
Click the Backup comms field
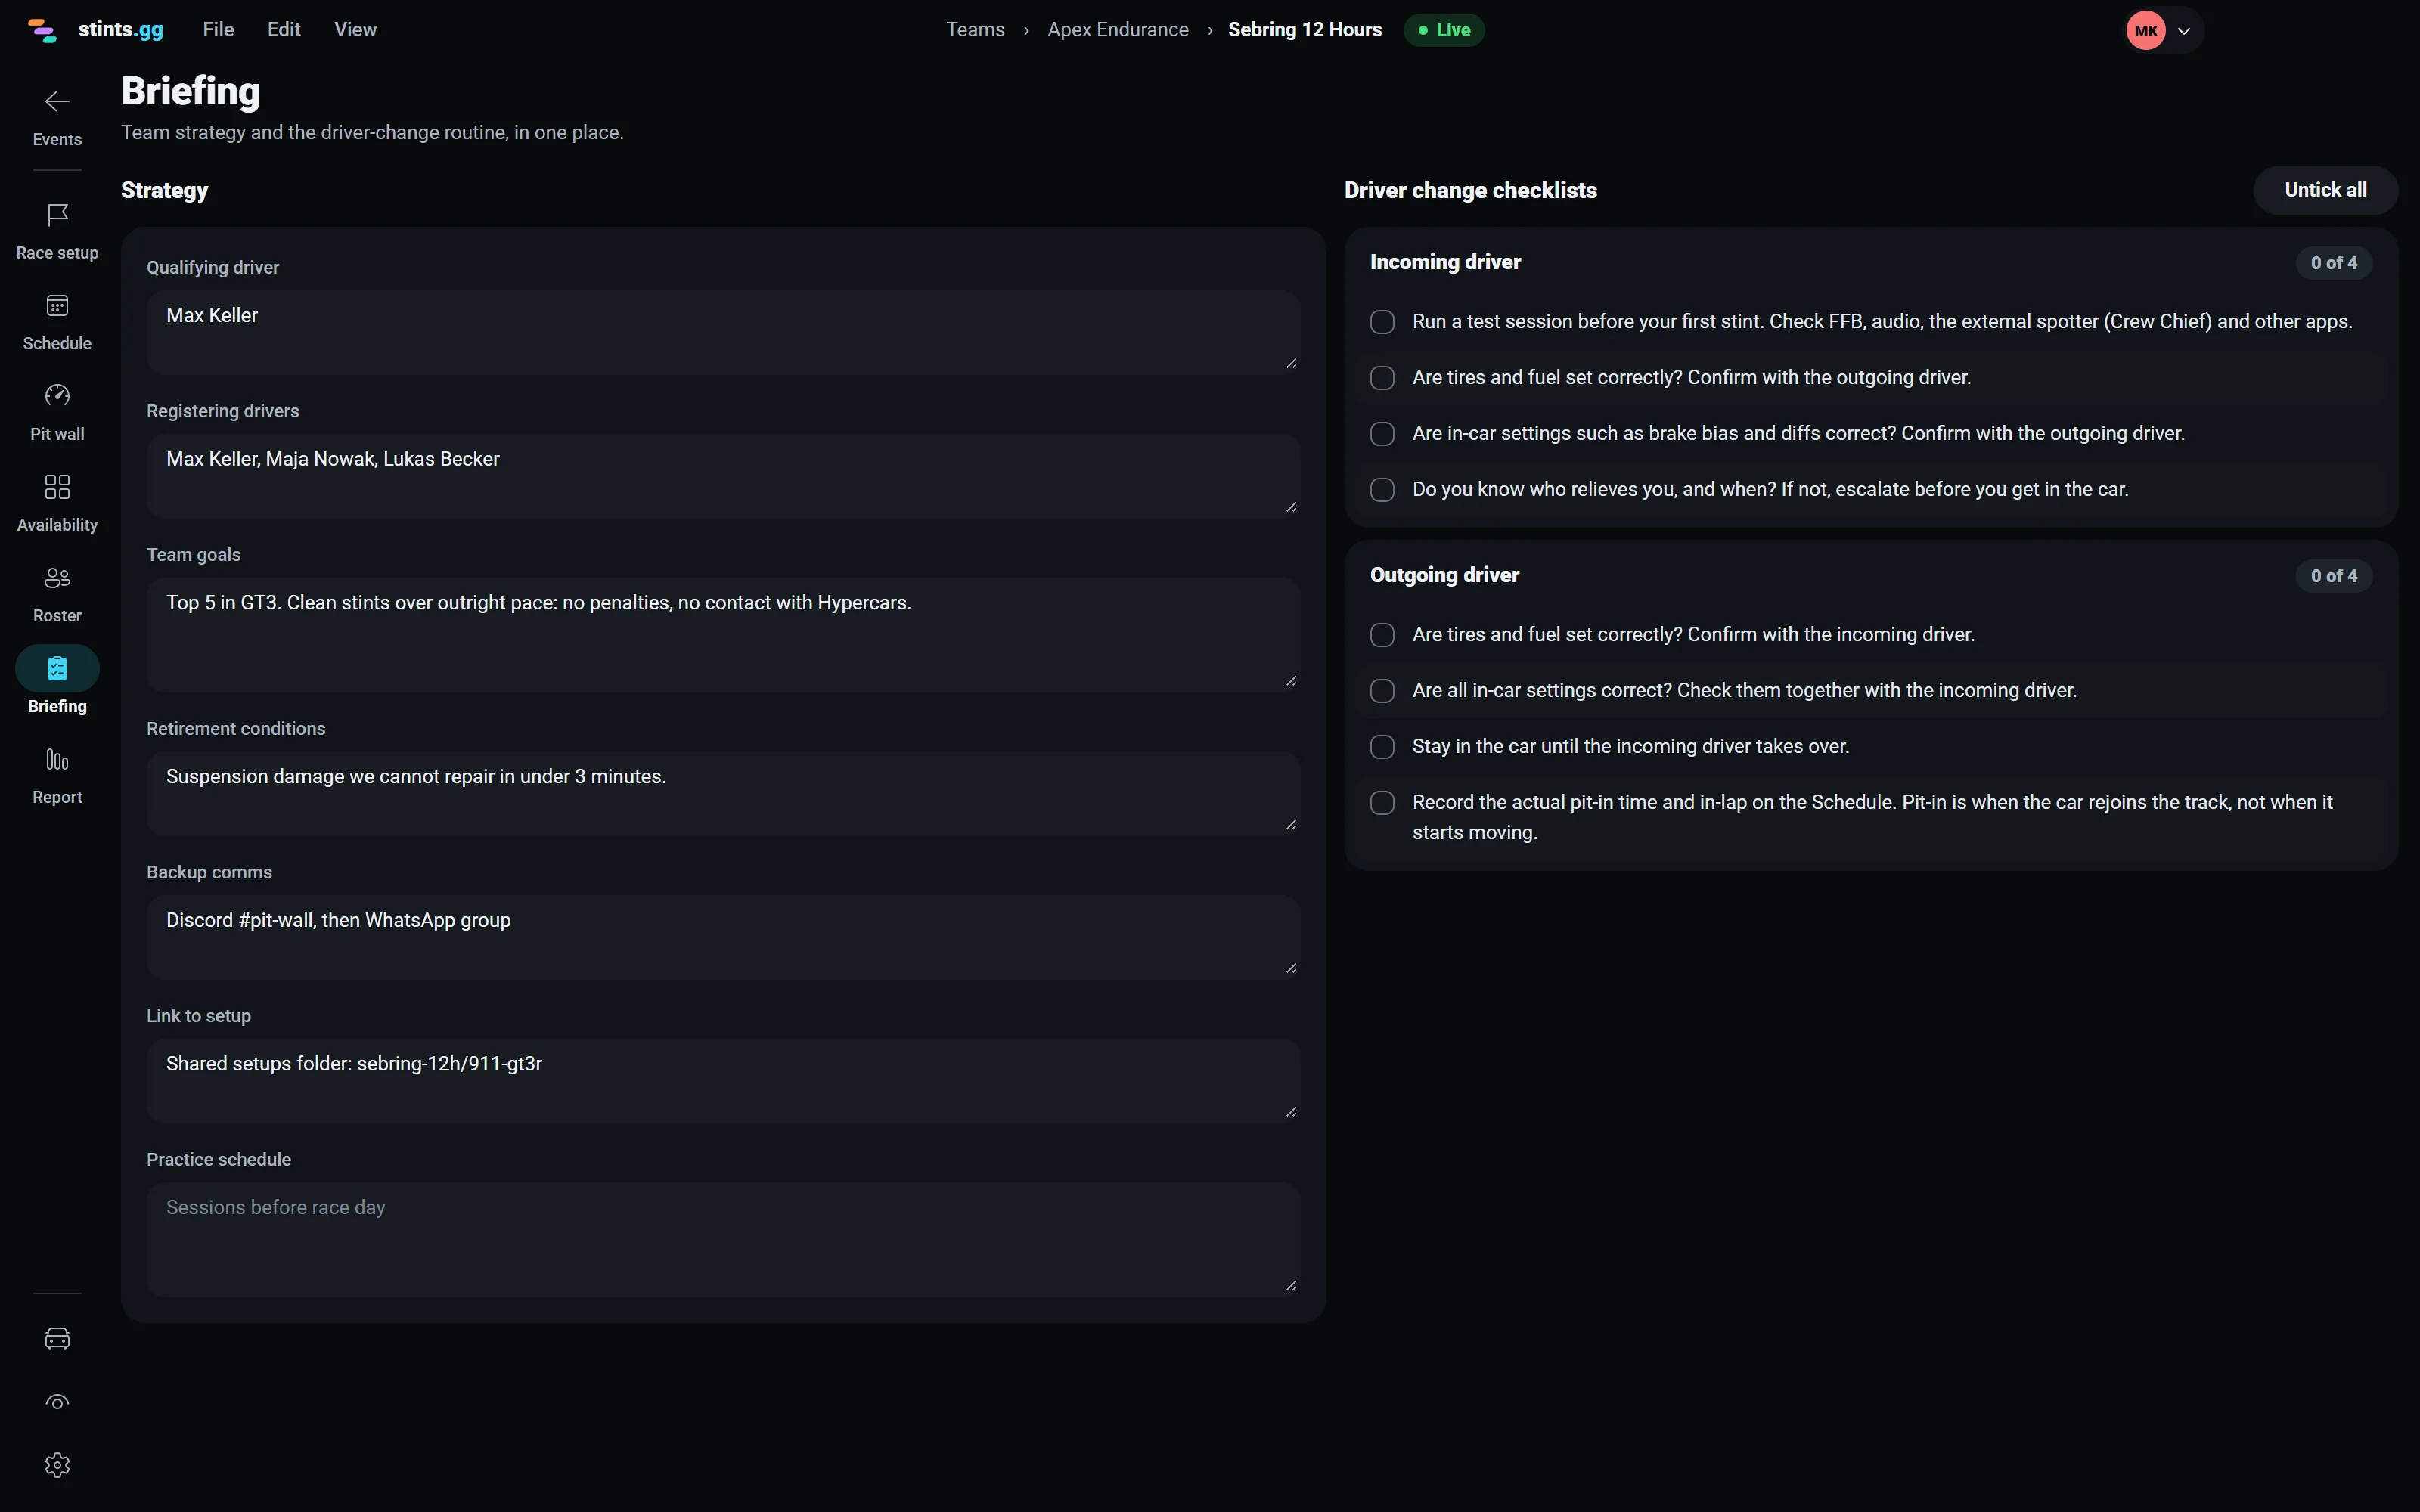[x=723, y=937]
